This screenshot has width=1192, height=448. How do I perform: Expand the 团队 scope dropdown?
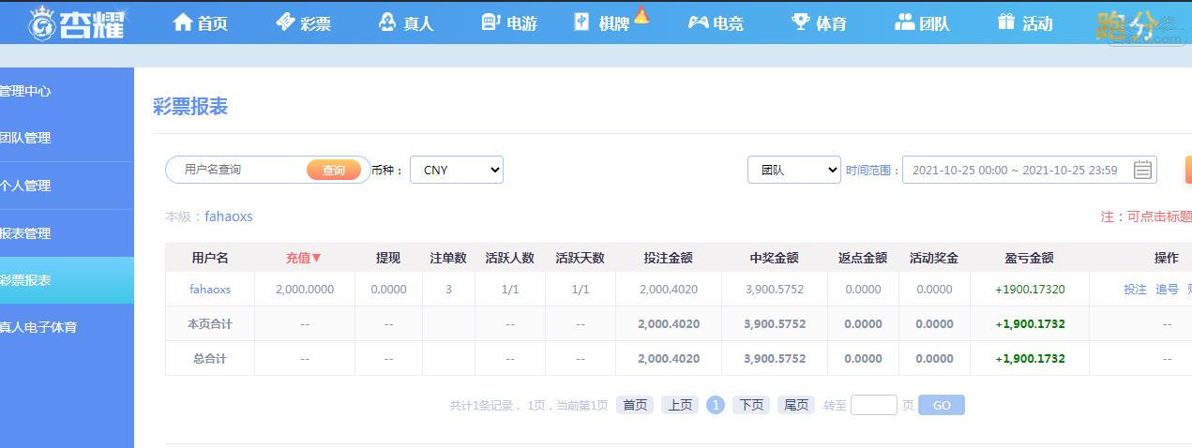coord(793,170)
